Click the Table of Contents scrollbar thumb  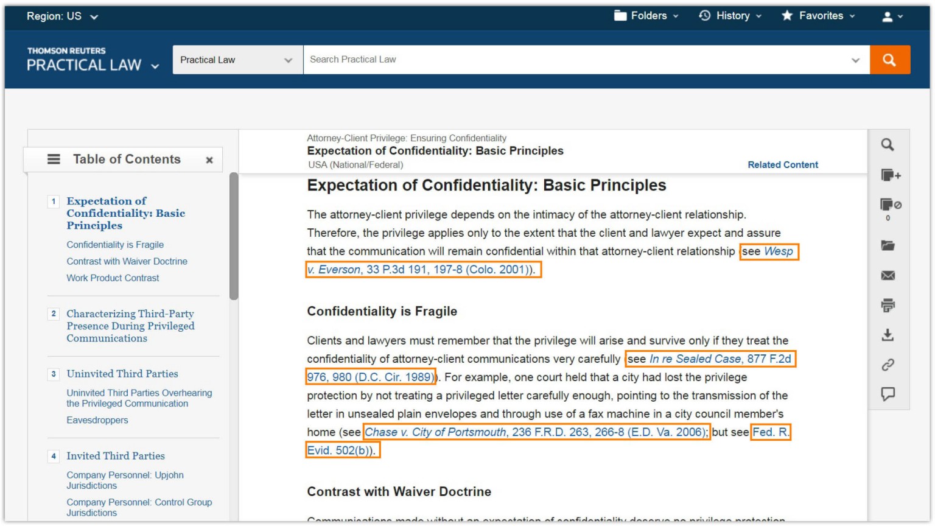pyautogui.click(x=234, y=236)
